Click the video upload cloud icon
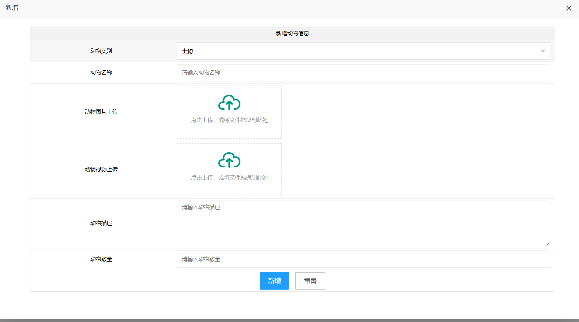Screen dimensions: 579x322 tap(229, 160)
